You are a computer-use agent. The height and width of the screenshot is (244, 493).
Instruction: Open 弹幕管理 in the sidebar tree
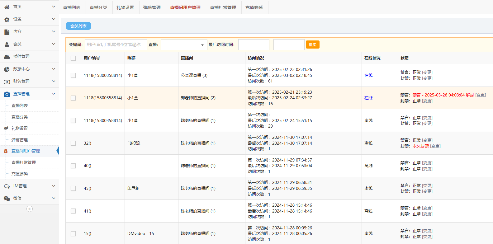20,140
